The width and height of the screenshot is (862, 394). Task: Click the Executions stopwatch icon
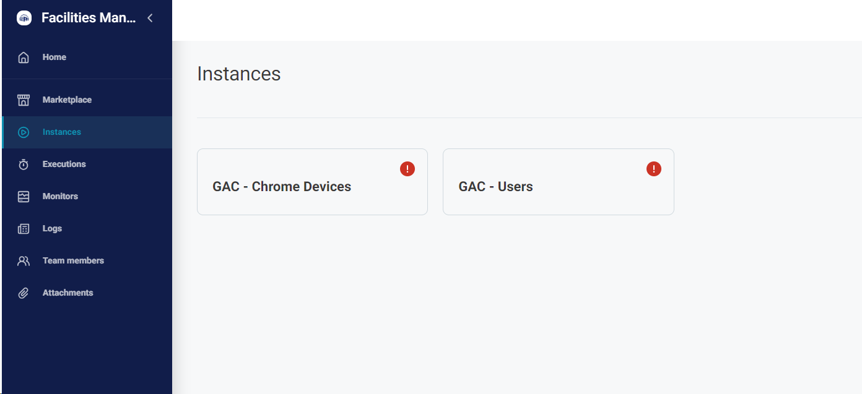click(x=23, y=164)
